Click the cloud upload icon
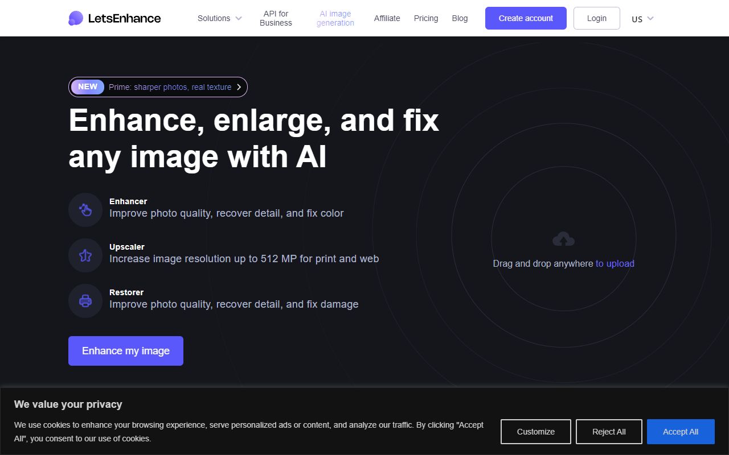This screenshot has width=729, height=455. coord(563,238)
